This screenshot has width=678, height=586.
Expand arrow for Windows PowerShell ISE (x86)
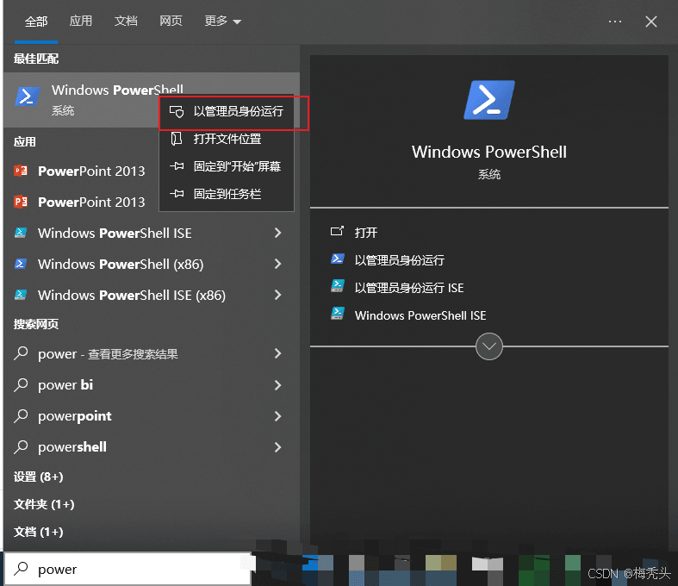(277, 295)
